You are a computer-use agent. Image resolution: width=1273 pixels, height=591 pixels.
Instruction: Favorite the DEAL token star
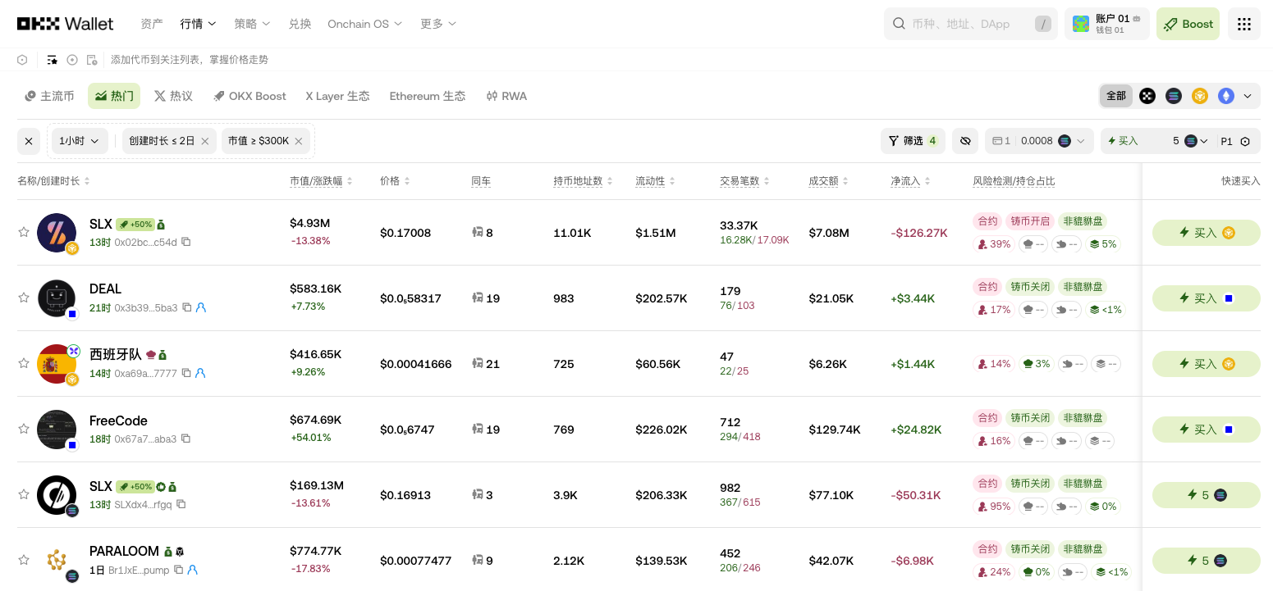click(x=24, y=298)
